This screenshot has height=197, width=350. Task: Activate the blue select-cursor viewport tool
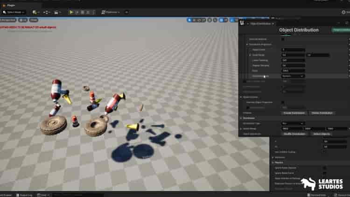tap(189, 20)
